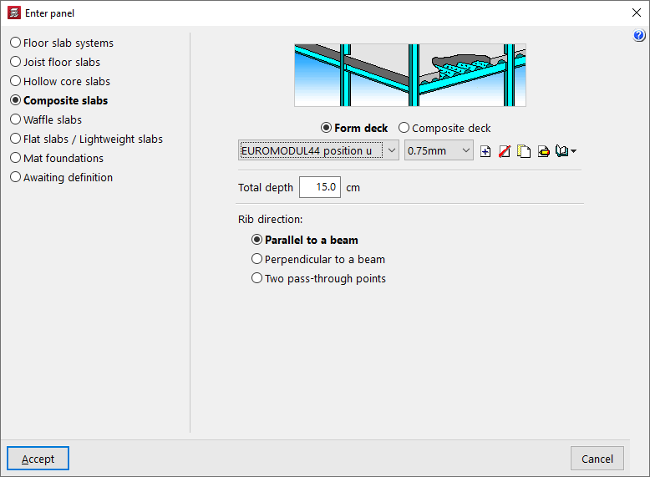This screenshot has width=650, height=477.
Task: Click the Cancel button
Action: pyautogui.click(x=597, y=459)
